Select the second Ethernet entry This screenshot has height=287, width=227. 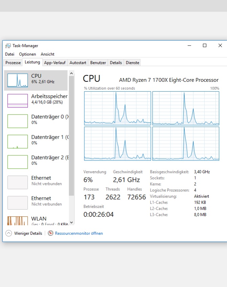point(36,203)
